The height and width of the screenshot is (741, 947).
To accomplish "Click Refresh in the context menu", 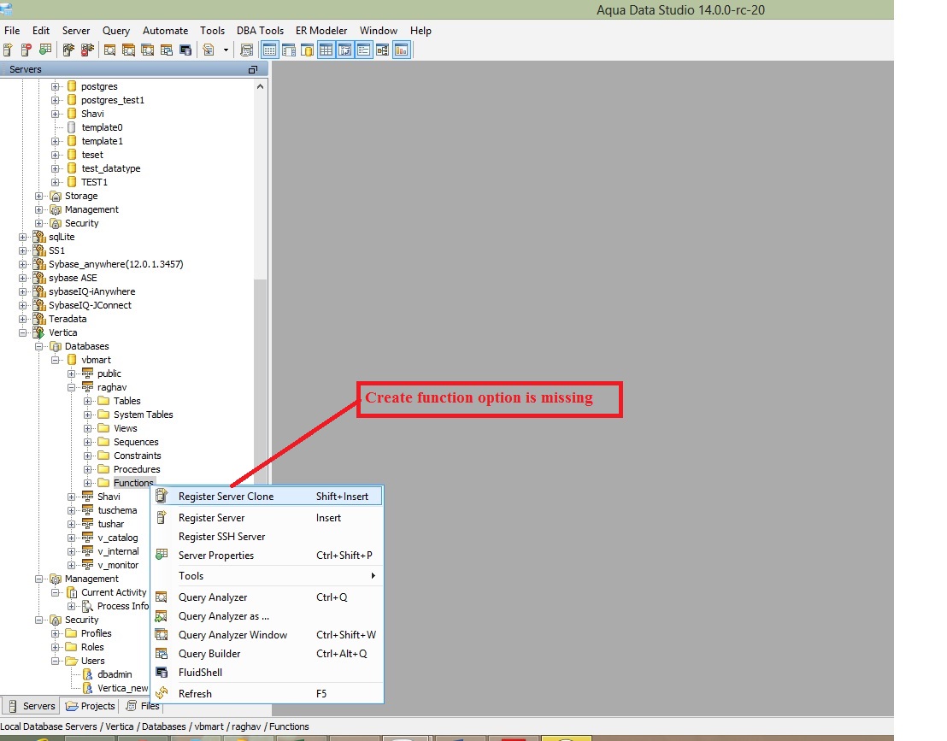I will (x=267, y=693).
